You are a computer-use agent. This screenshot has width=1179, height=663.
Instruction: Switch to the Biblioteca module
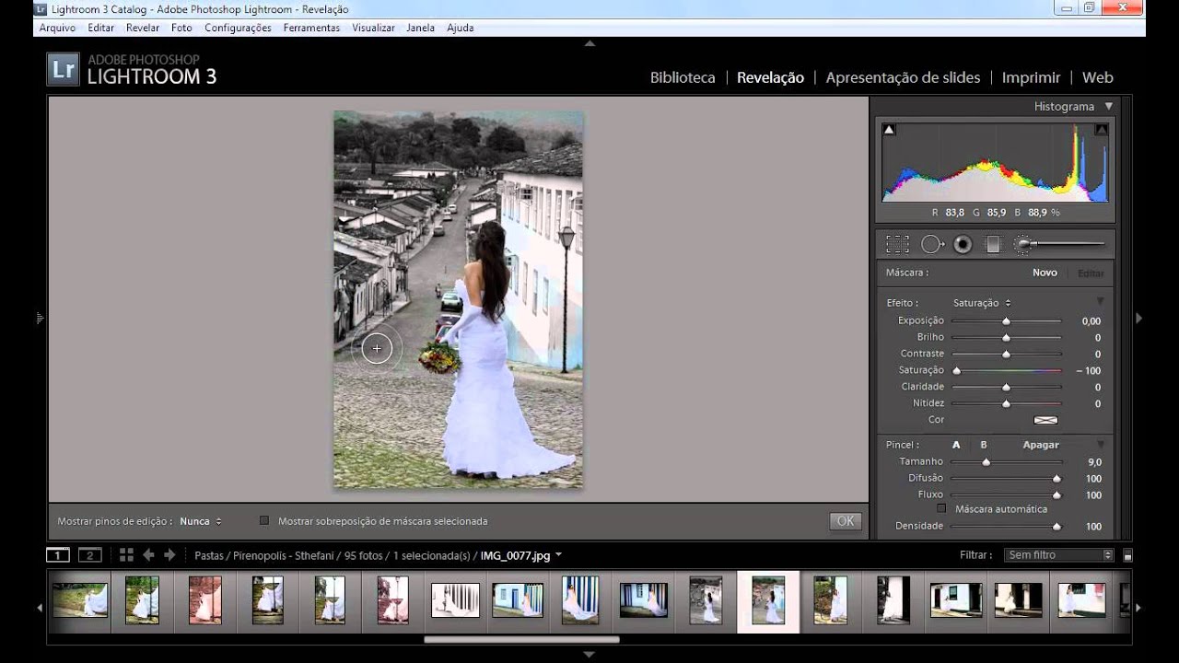(683, 77)
